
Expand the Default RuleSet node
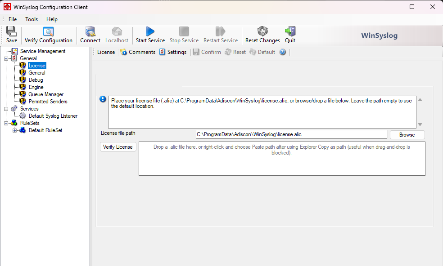[x=14, y=130]
